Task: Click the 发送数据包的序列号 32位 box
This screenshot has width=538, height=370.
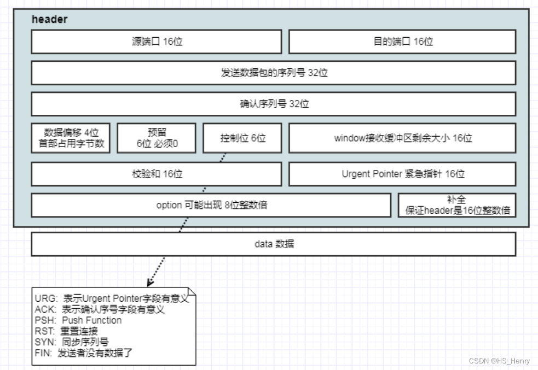Action: [274, 73]
